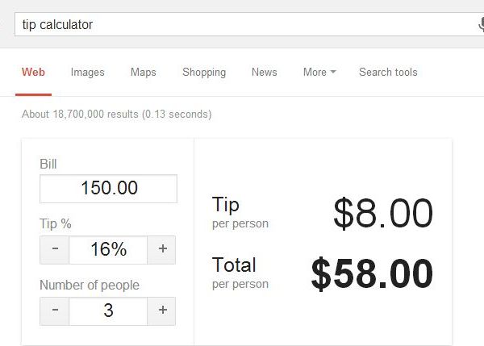Click the Number of people value field
Viewport: 484px width, 346px height.
pos(108,311)
